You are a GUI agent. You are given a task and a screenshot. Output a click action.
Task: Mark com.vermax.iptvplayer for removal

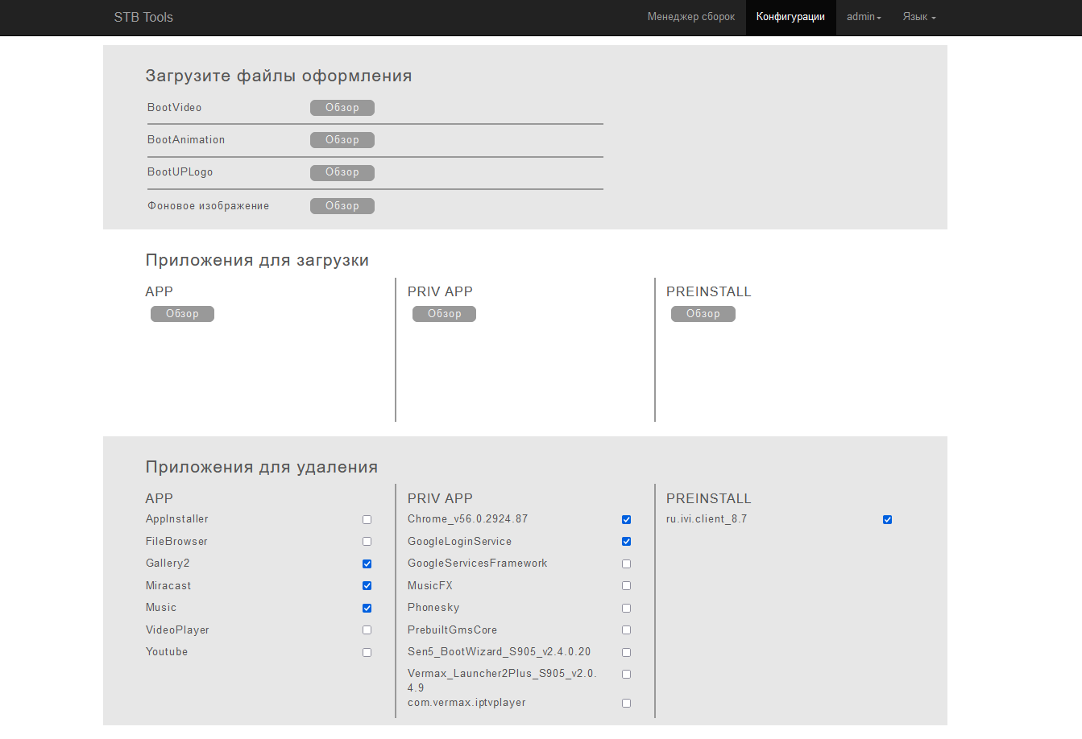(626, 704)
